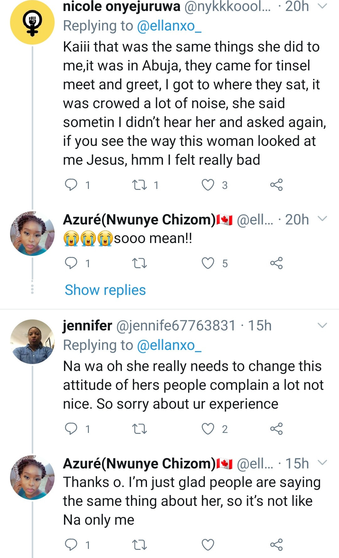Like jennifer's tweet about attitude
The image size is (339, 558).
[x=208, y=429]
